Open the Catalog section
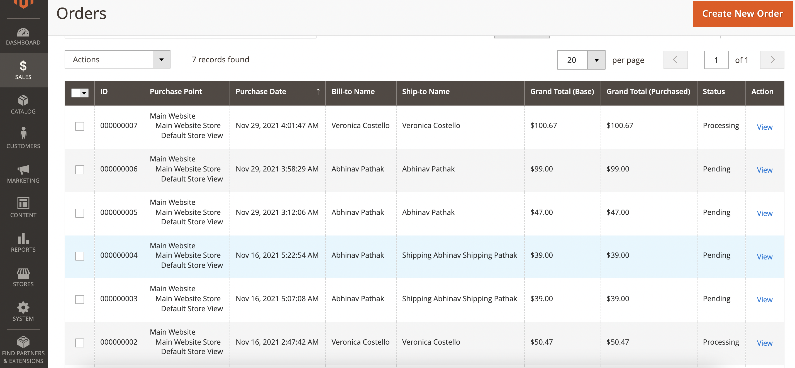Viewport: 795px width, 368px height. (x=23, y=105)
